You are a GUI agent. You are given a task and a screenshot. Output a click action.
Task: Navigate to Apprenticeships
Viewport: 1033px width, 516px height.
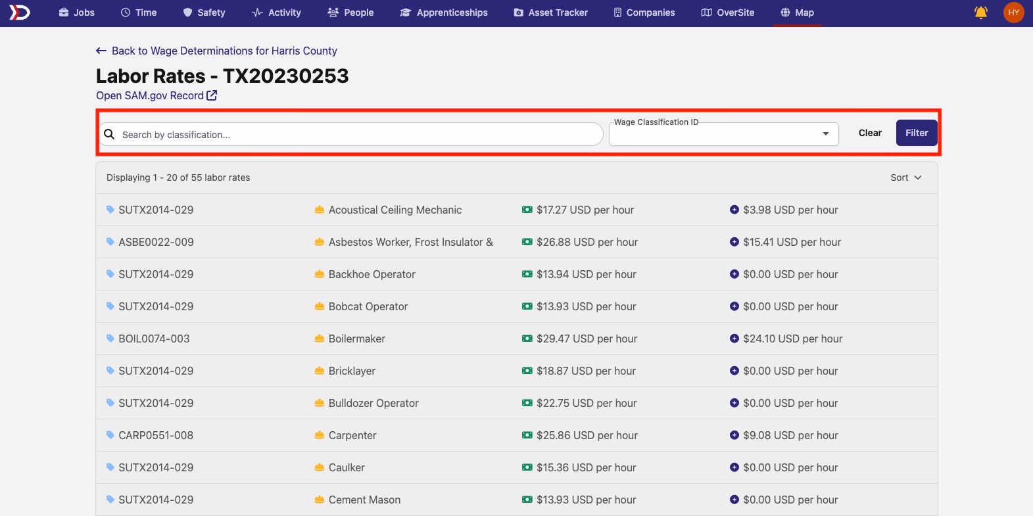tap(444, 12)
